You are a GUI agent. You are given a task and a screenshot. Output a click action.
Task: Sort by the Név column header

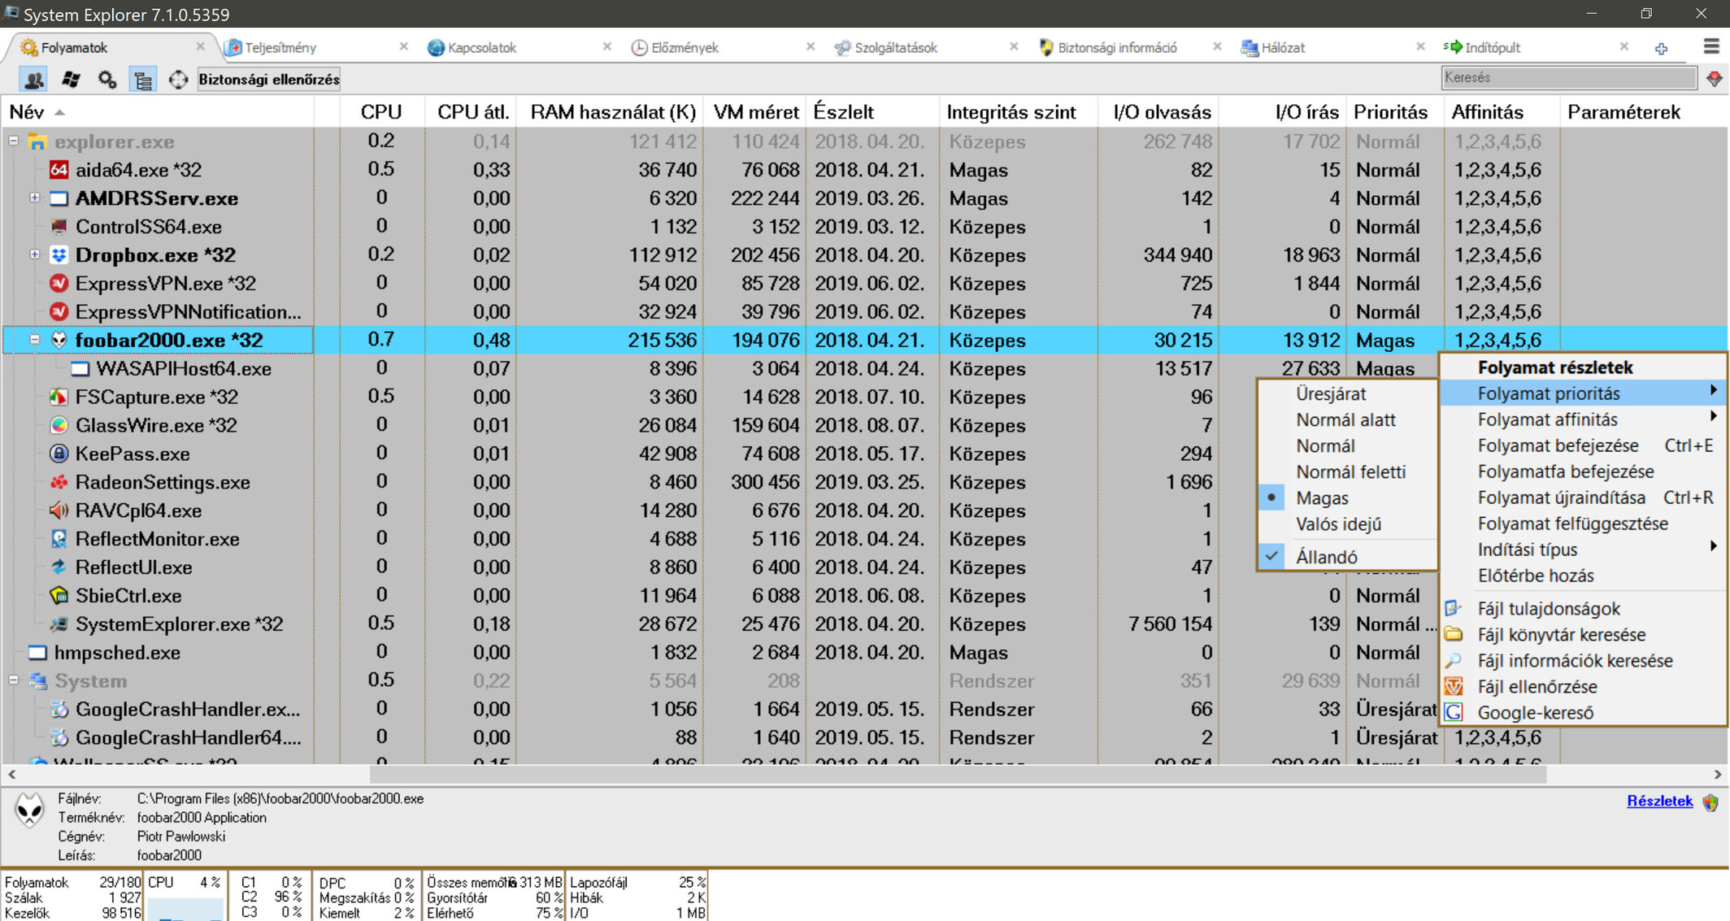click(x=158, y=112)
